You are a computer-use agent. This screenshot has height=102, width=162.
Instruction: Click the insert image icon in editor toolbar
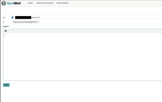point(6,31)
